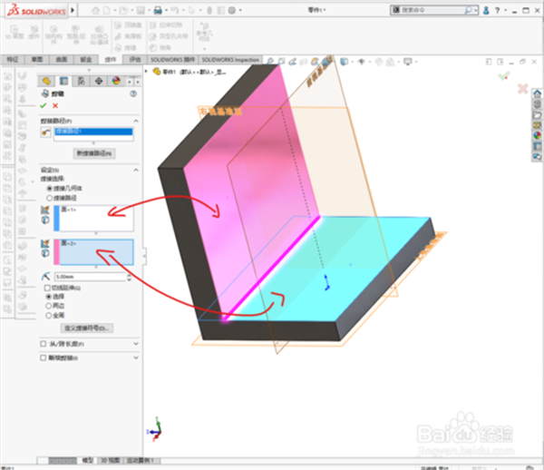544x470 pixels.
Task: Open the search command dropdown arrow
Action: pos(476,10)
